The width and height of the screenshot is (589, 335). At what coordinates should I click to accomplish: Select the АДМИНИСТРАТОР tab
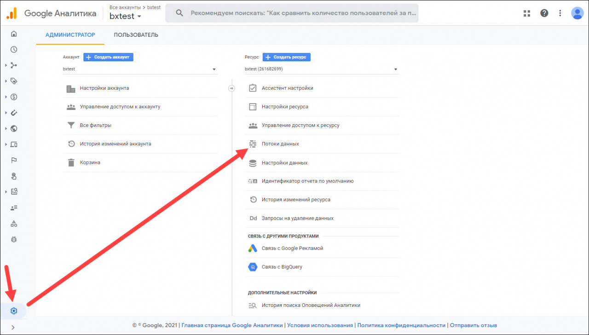[70, 35]
